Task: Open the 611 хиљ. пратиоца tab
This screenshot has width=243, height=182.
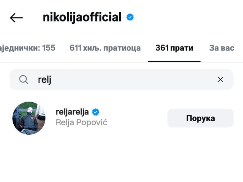Action: pos(105,48)
